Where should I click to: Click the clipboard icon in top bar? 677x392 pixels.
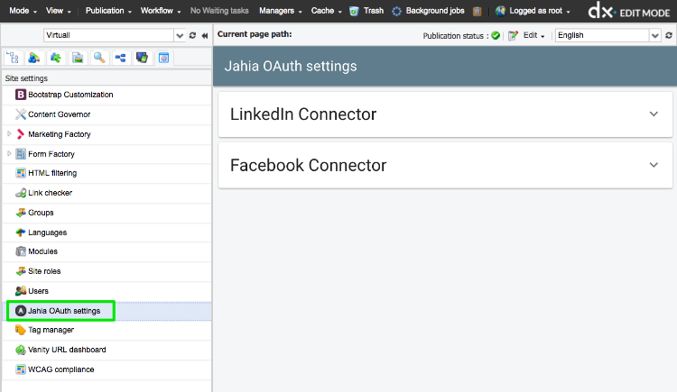(x=477, y=11)
